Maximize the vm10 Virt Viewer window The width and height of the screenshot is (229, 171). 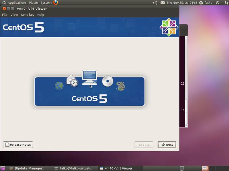[x=12, y=9]
